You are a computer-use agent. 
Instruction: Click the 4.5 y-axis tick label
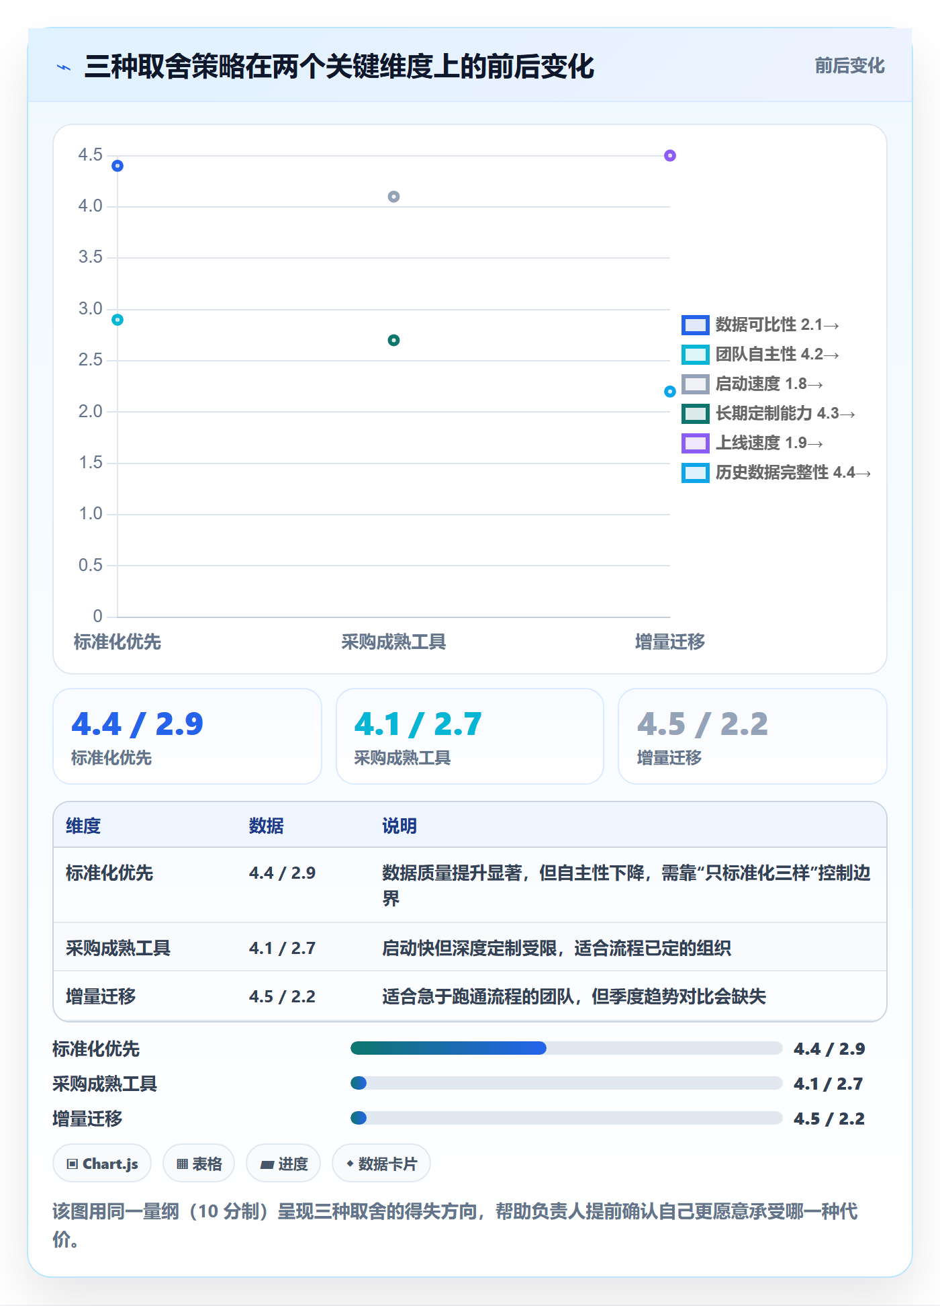[x=90, y=155]
